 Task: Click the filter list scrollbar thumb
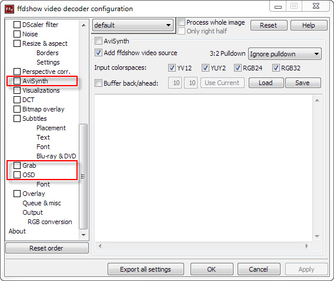tap(83, 177)
